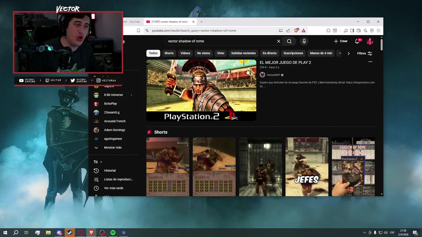Click the Ver más tarde clock icon
This screenshot has height=237, width=422.
click(96, 188)
